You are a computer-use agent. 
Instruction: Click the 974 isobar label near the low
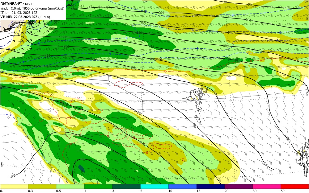click(114, 176)
